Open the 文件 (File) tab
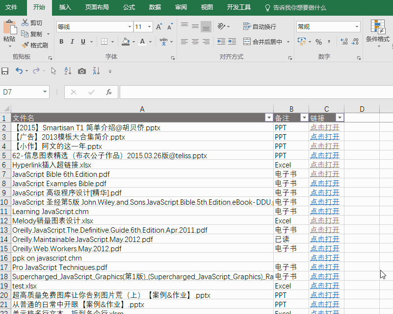Image resolution: width=393 pixels, height=314 pixels. (x=11, y=7)
